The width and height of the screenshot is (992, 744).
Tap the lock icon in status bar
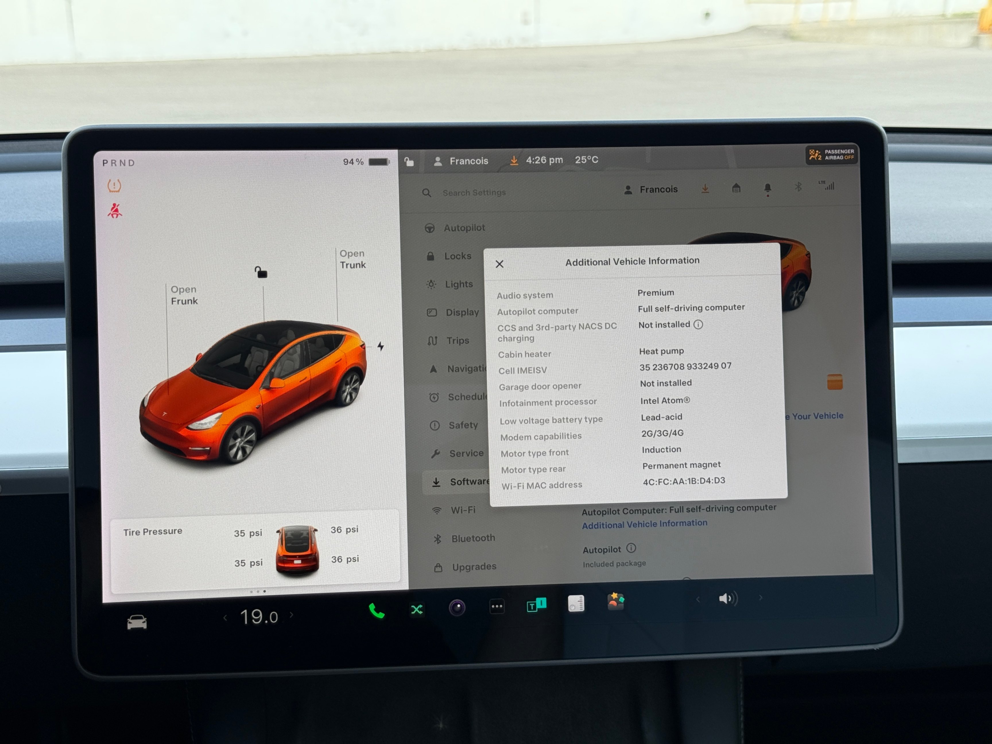[409, 162]
